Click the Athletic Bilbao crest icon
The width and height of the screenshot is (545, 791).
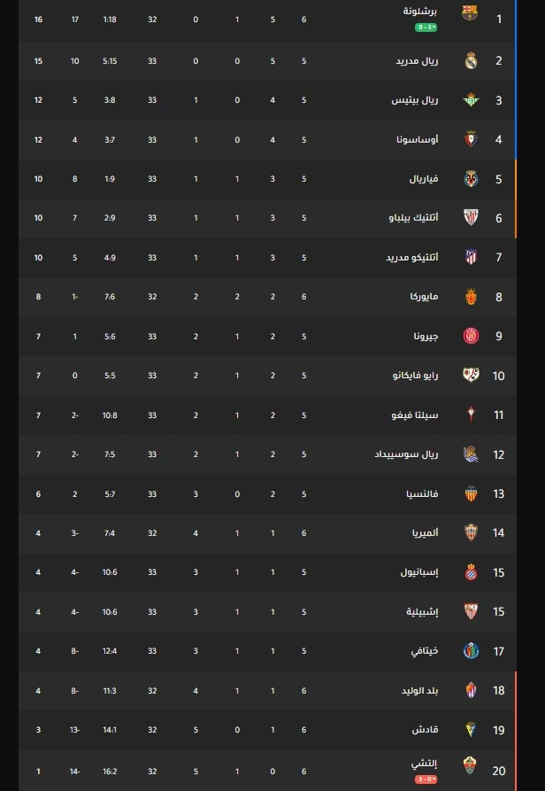[x=471, y=217]
